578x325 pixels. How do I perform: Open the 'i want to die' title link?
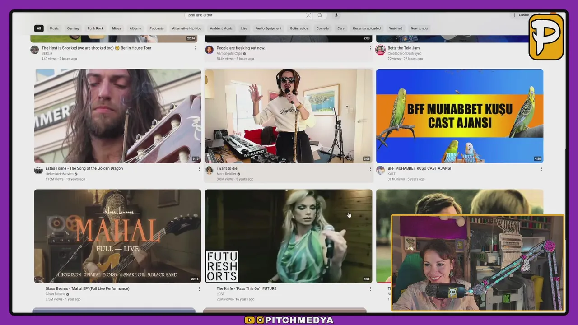227,168
